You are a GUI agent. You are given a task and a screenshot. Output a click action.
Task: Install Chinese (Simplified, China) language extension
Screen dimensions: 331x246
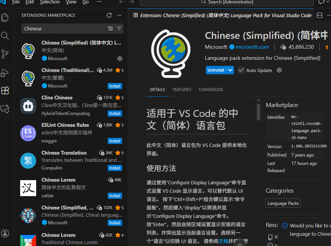pyautogui.click(x=115, y=223)
